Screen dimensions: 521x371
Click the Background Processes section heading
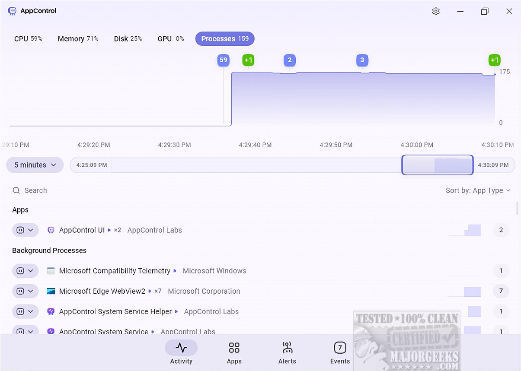[49, 251]
